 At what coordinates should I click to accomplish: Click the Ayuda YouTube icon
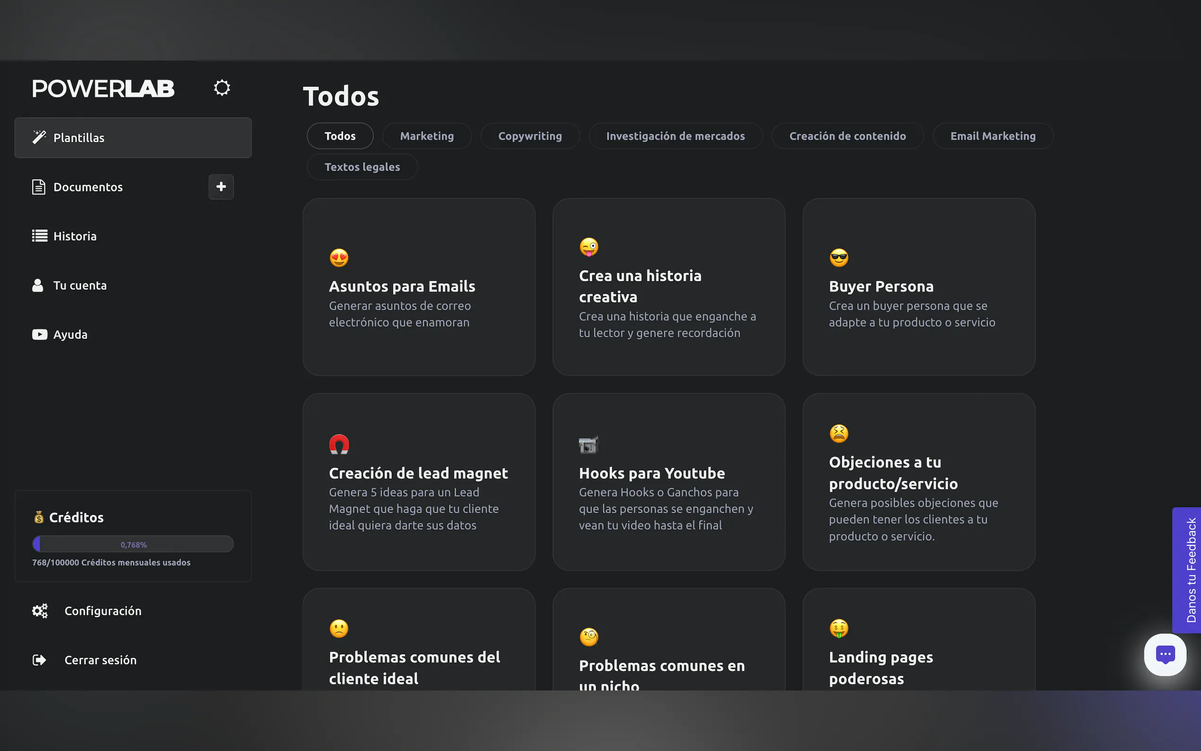(39, 334)
